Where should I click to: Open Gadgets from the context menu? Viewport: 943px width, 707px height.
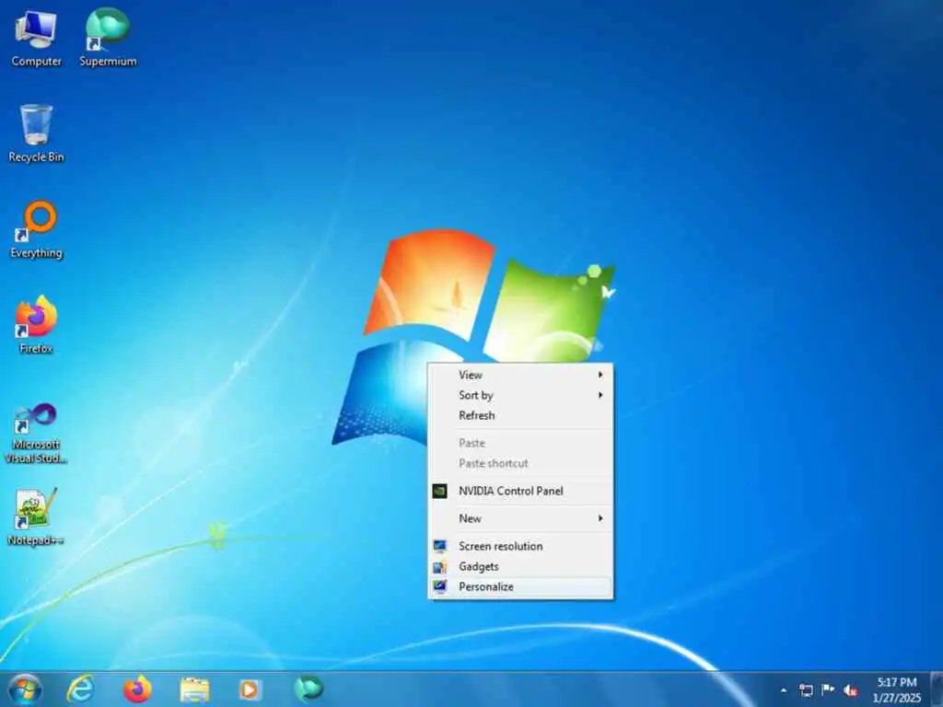(521, 566)
